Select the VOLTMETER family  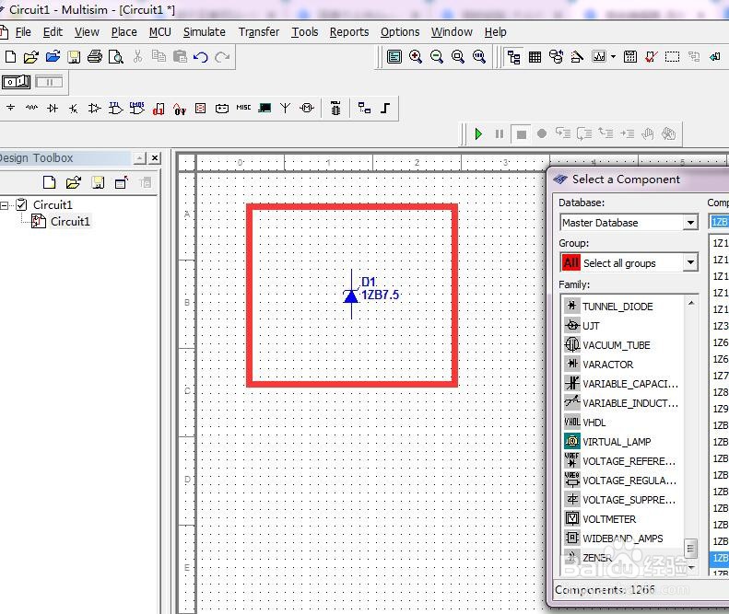tap(609, 519)
